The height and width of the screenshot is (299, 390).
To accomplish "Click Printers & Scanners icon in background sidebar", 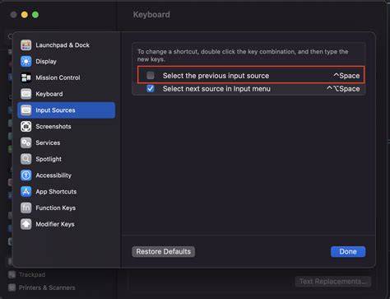I will [12, 287].
